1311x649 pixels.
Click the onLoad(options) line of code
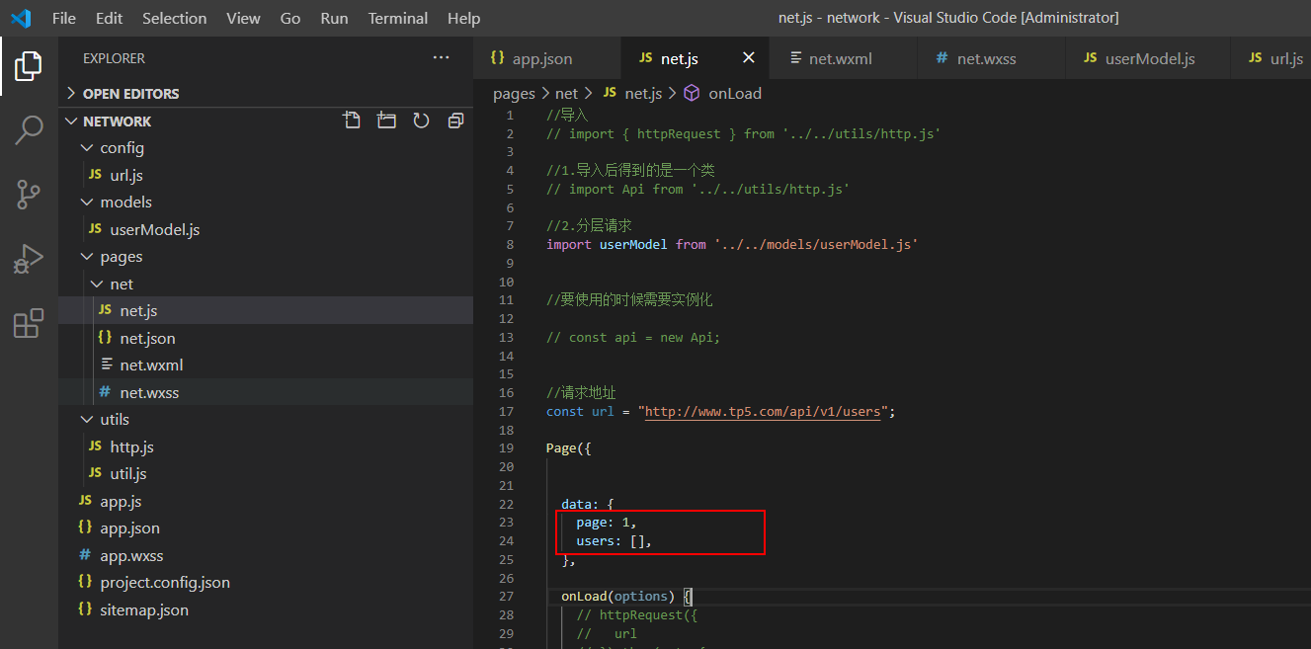628,597
